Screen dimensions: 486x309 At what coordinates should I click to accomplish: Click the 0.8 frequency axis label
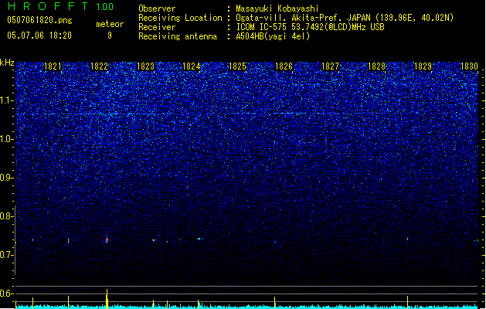click(6, 216)
